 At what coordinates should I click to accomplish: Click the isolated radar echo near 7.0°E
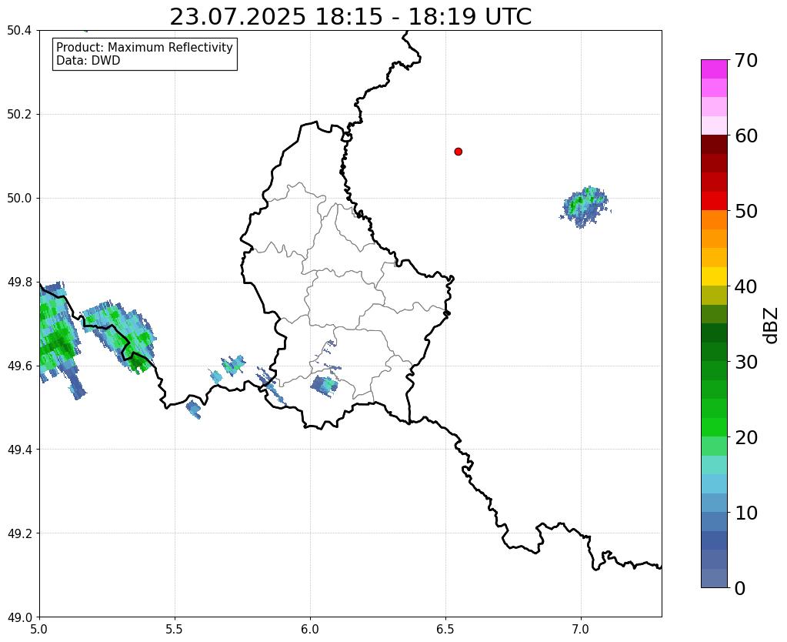pyautogui.click(x=585, y=207)
